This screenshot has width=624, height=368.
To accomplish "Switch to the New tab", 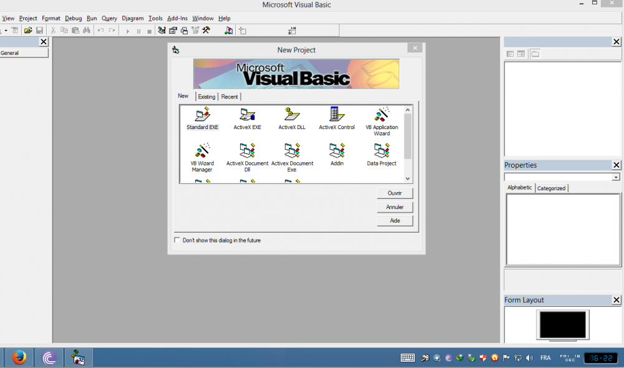I will pyautogui.click(x=183, y=96).
